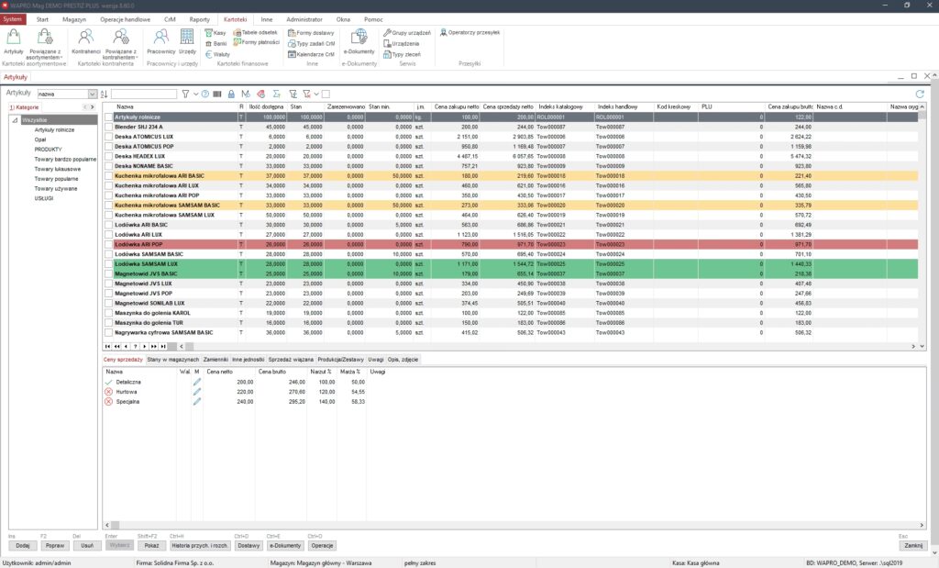Image resolution: width=939 pixels, height=568 pixels.
Task: Collapse the Wszystkie category tree node
Action: pyautogui.click(x=16, y=120)
